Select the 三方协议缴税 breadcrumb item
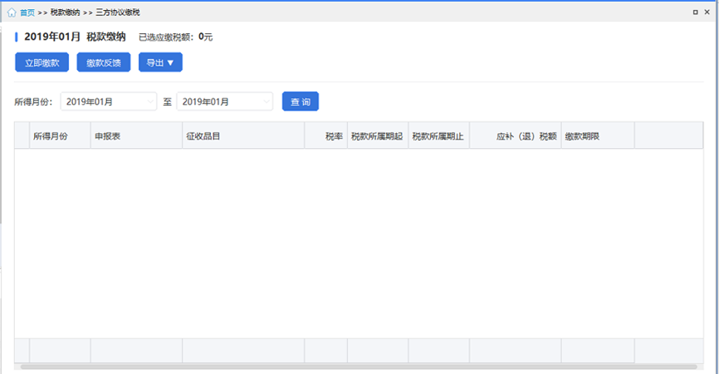Image resolution: width=719 pixels, height=374 pixels. click(117, 12)
